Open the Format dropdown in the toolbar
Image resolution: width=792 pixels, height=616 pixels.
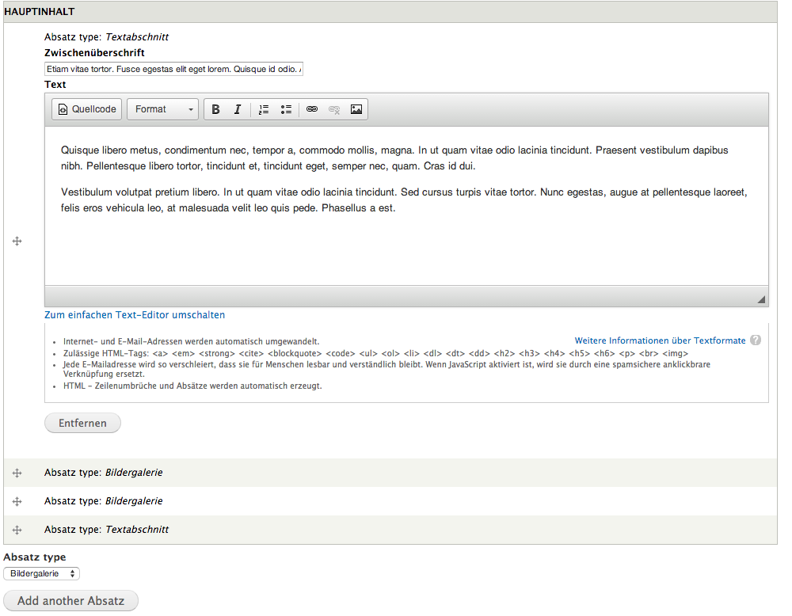pyautogui.click(x=162, y=109)
